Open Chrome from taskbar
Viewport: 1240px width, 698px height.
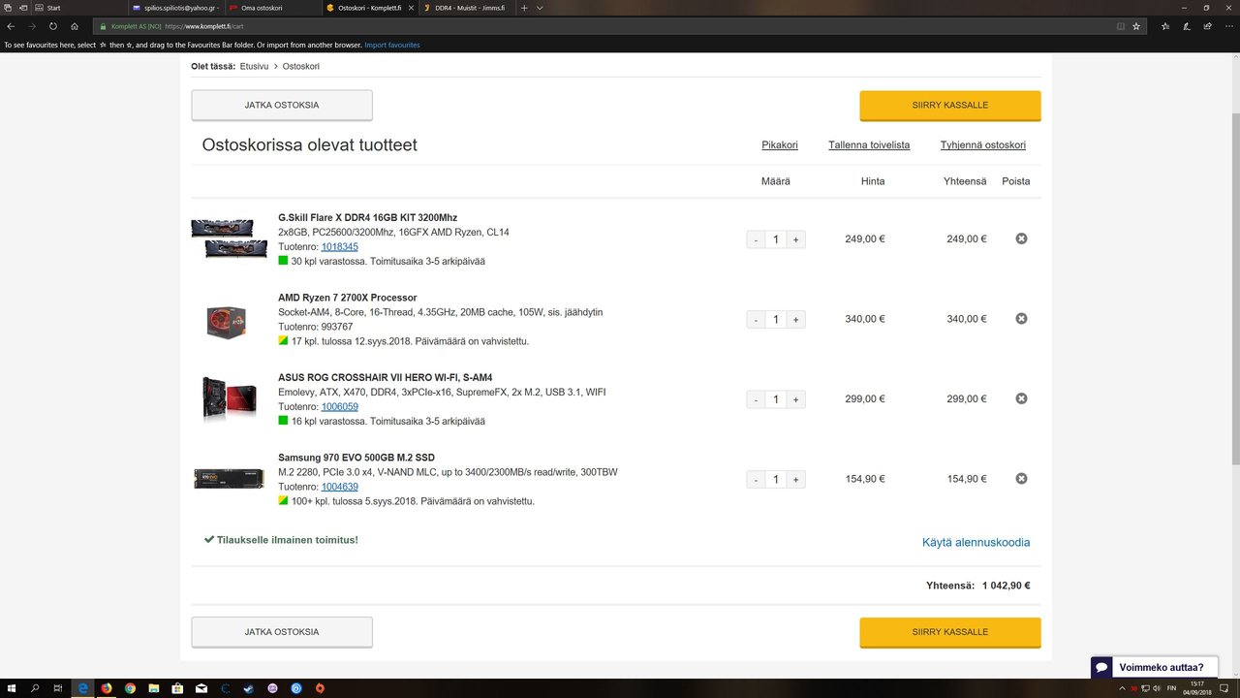point(130,688)
